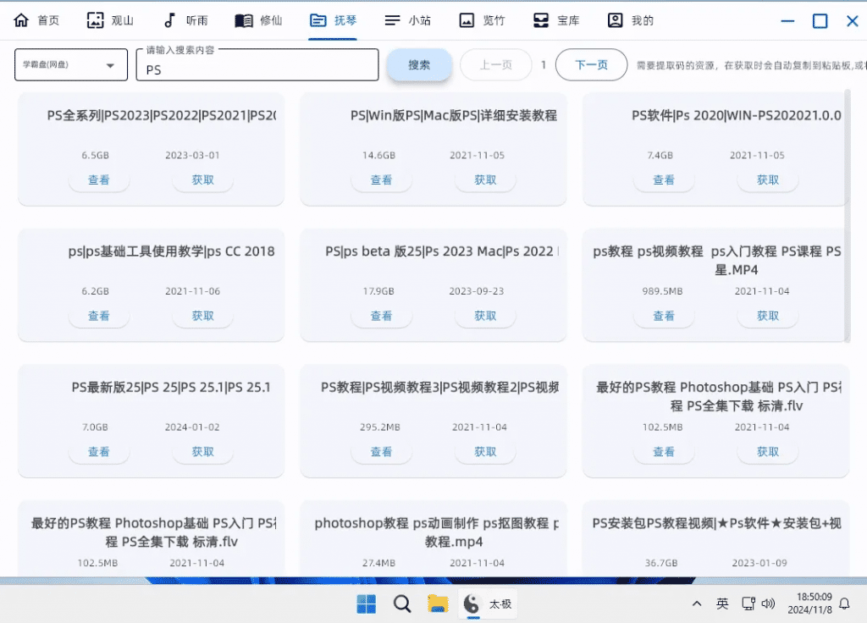Go to previous page with 上一页

click(x=496, y=64)
